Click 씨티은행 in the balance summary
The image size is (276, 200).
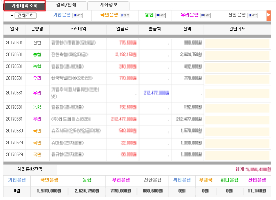pyautogui.click(x=182, y=180)
